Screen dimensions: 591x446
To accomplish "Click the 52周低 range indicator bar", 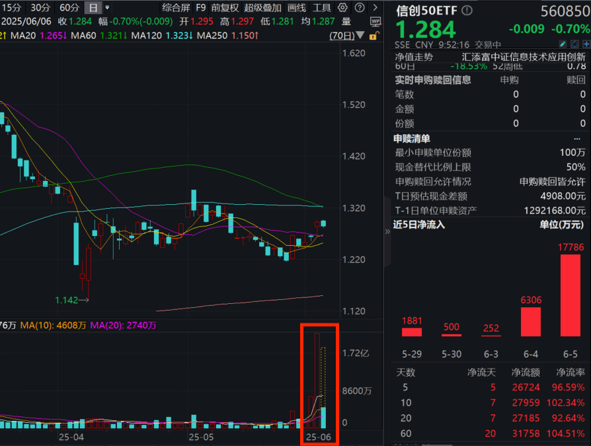I will click(x=506, y=66).
